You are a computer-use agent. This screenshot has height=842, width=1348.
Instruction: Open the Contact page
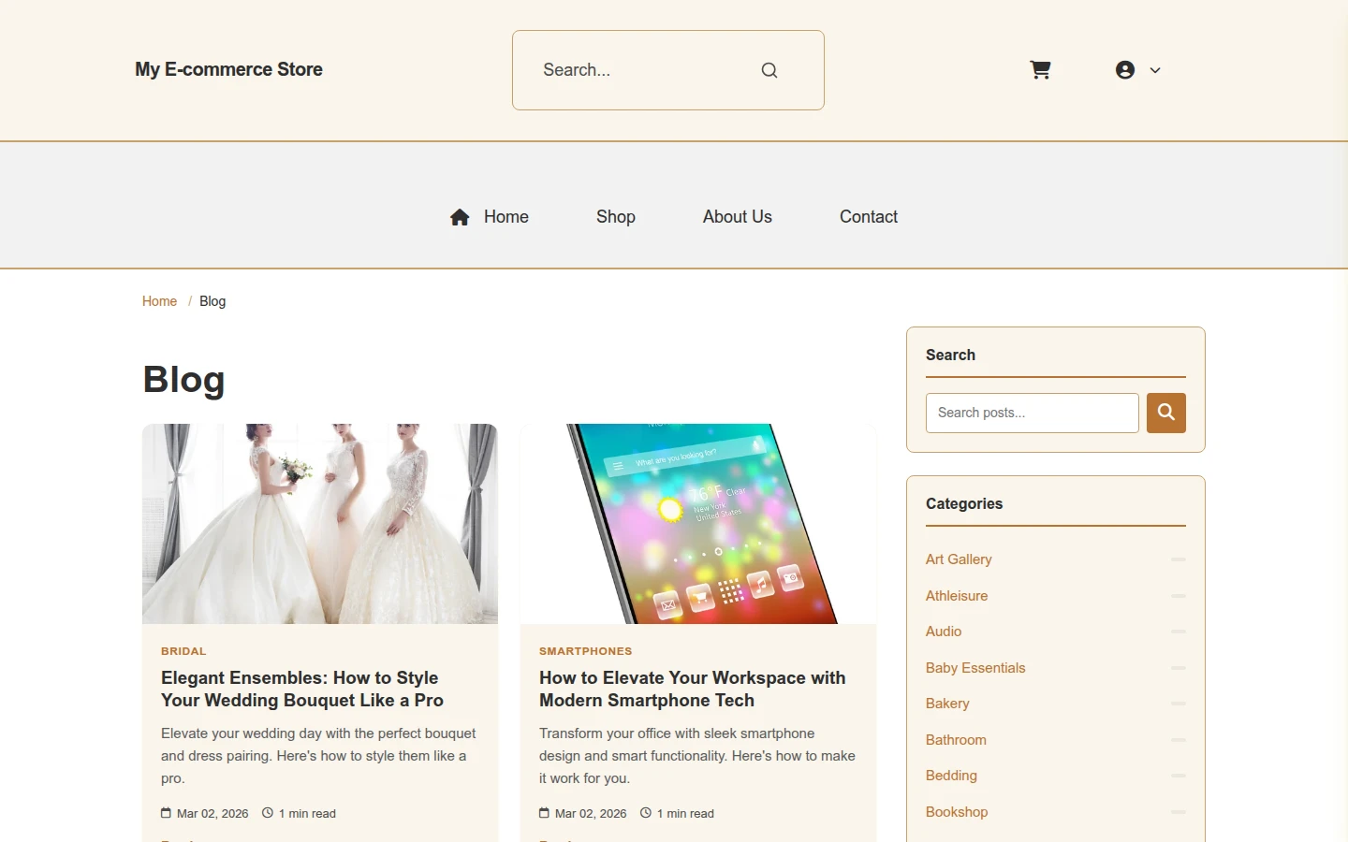(x=869, y=217)
